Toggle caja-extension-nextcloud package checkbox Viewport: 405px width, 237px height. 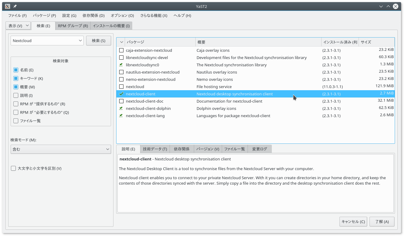click(121, 50)
